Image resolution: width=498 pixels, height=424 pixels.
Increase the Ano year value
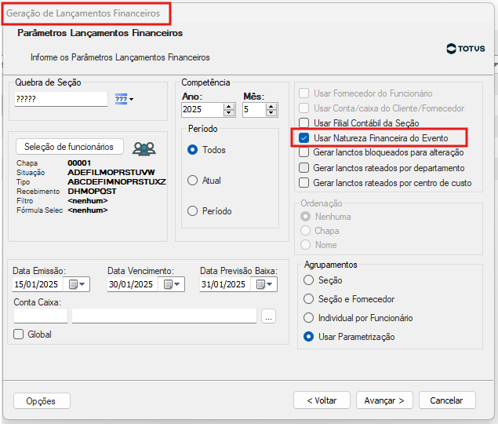pyautogui.click(x=229, y=107)
